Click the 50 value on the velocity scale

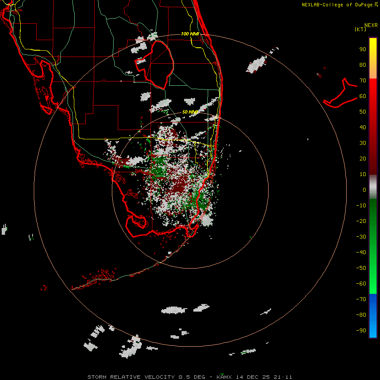click(x=363, y=112)
